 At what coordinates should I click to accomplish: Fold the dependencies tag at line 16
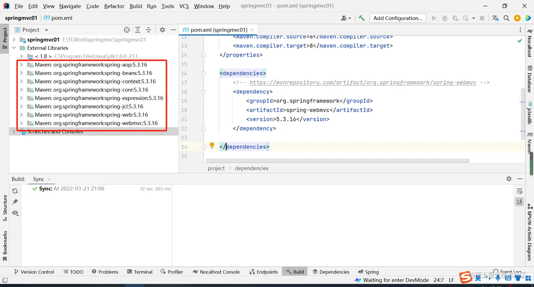coord(204,74)
